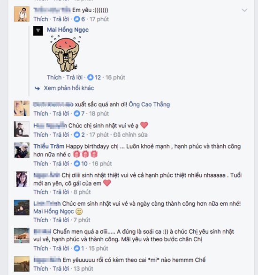258x275 pixels.
Task: Click 'Đã chỉnh sửa' to view edit history
Action: [130, 135]
